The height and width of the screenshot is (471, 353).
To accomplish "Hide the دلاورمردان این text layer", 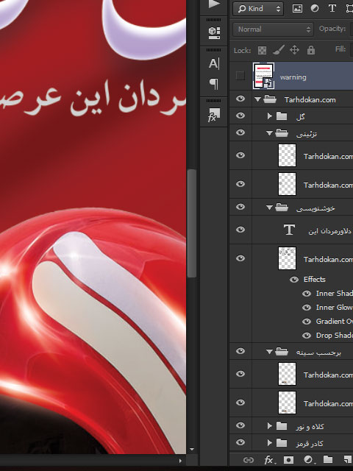I will [x=240, y=230].
